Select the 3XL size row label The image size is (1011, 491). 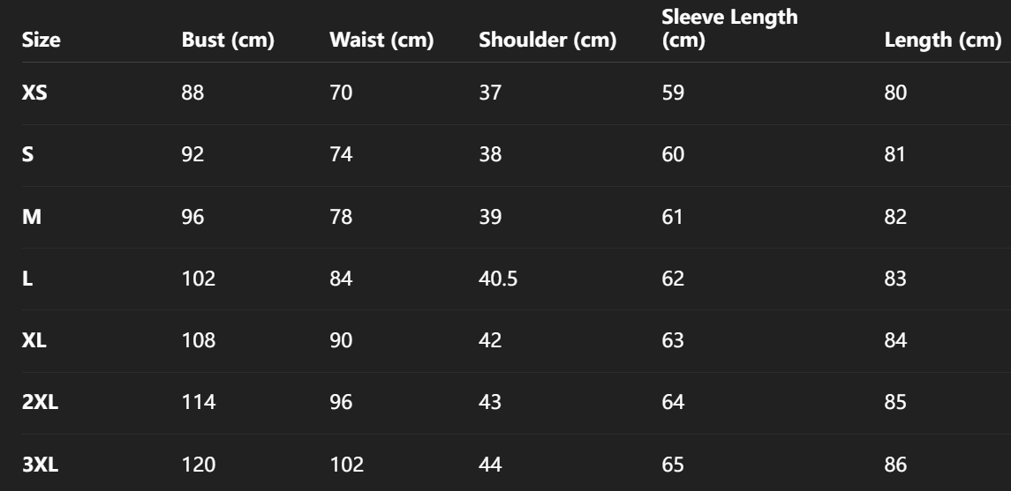tap(40, 463)
